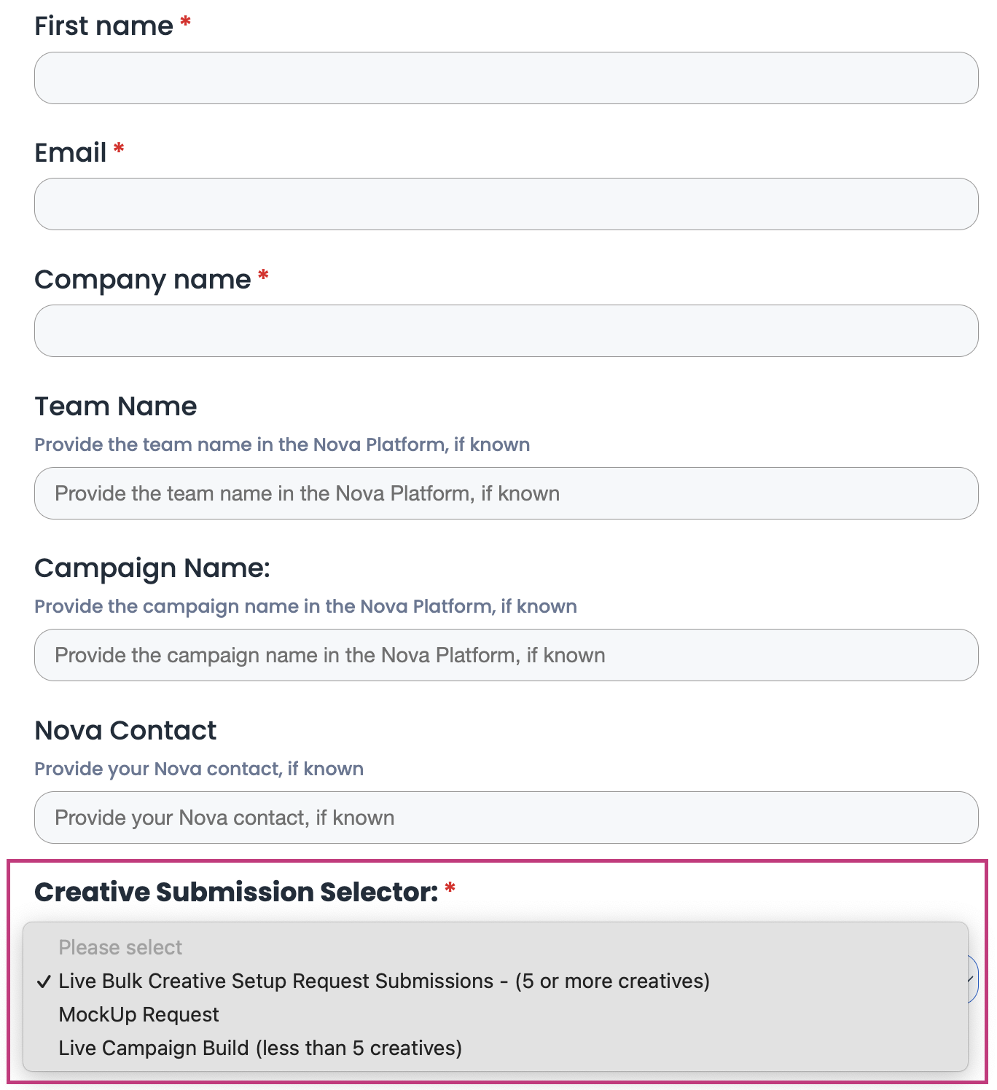Click the Team Name text input box
The width and height of the screenshot is (997, 1090).
506,493
